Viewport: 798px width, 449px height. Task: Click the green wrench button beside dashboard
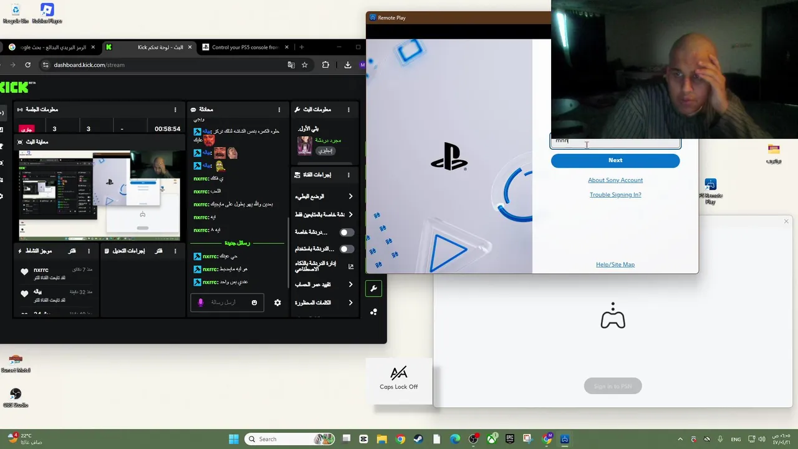373,288
